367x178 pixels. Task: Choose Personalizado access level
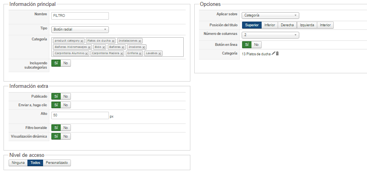pos(57,163)
